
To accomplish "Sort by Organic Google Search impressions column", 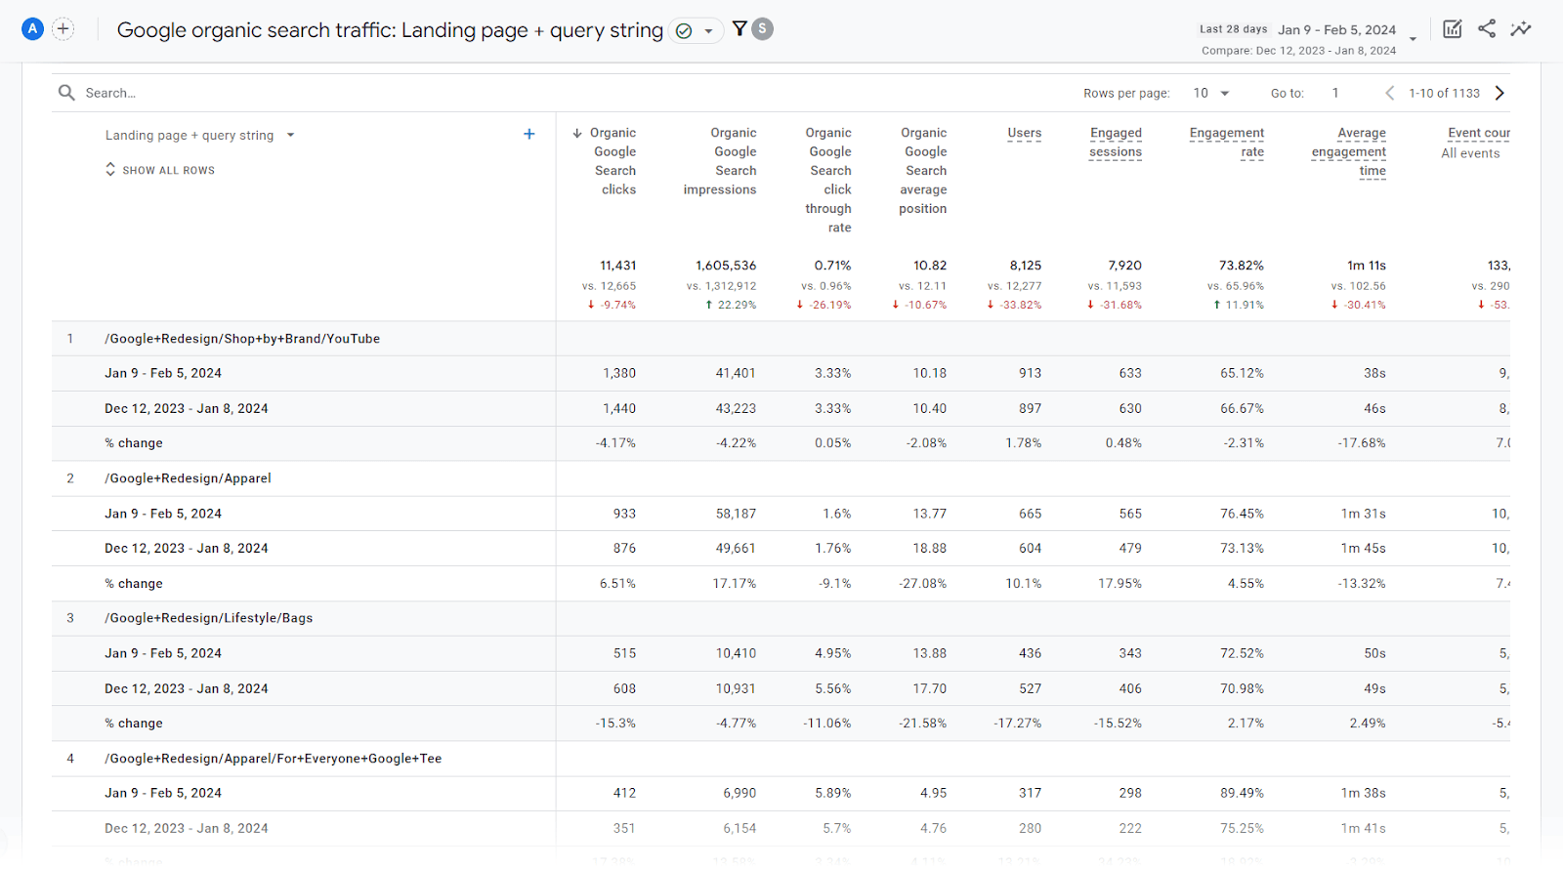I will [720, 161].
